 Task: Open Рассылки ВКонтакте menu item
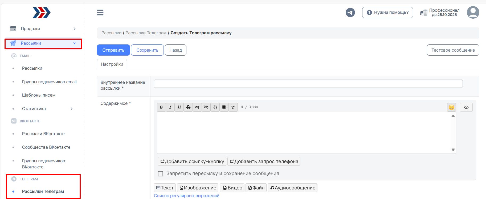43,134
